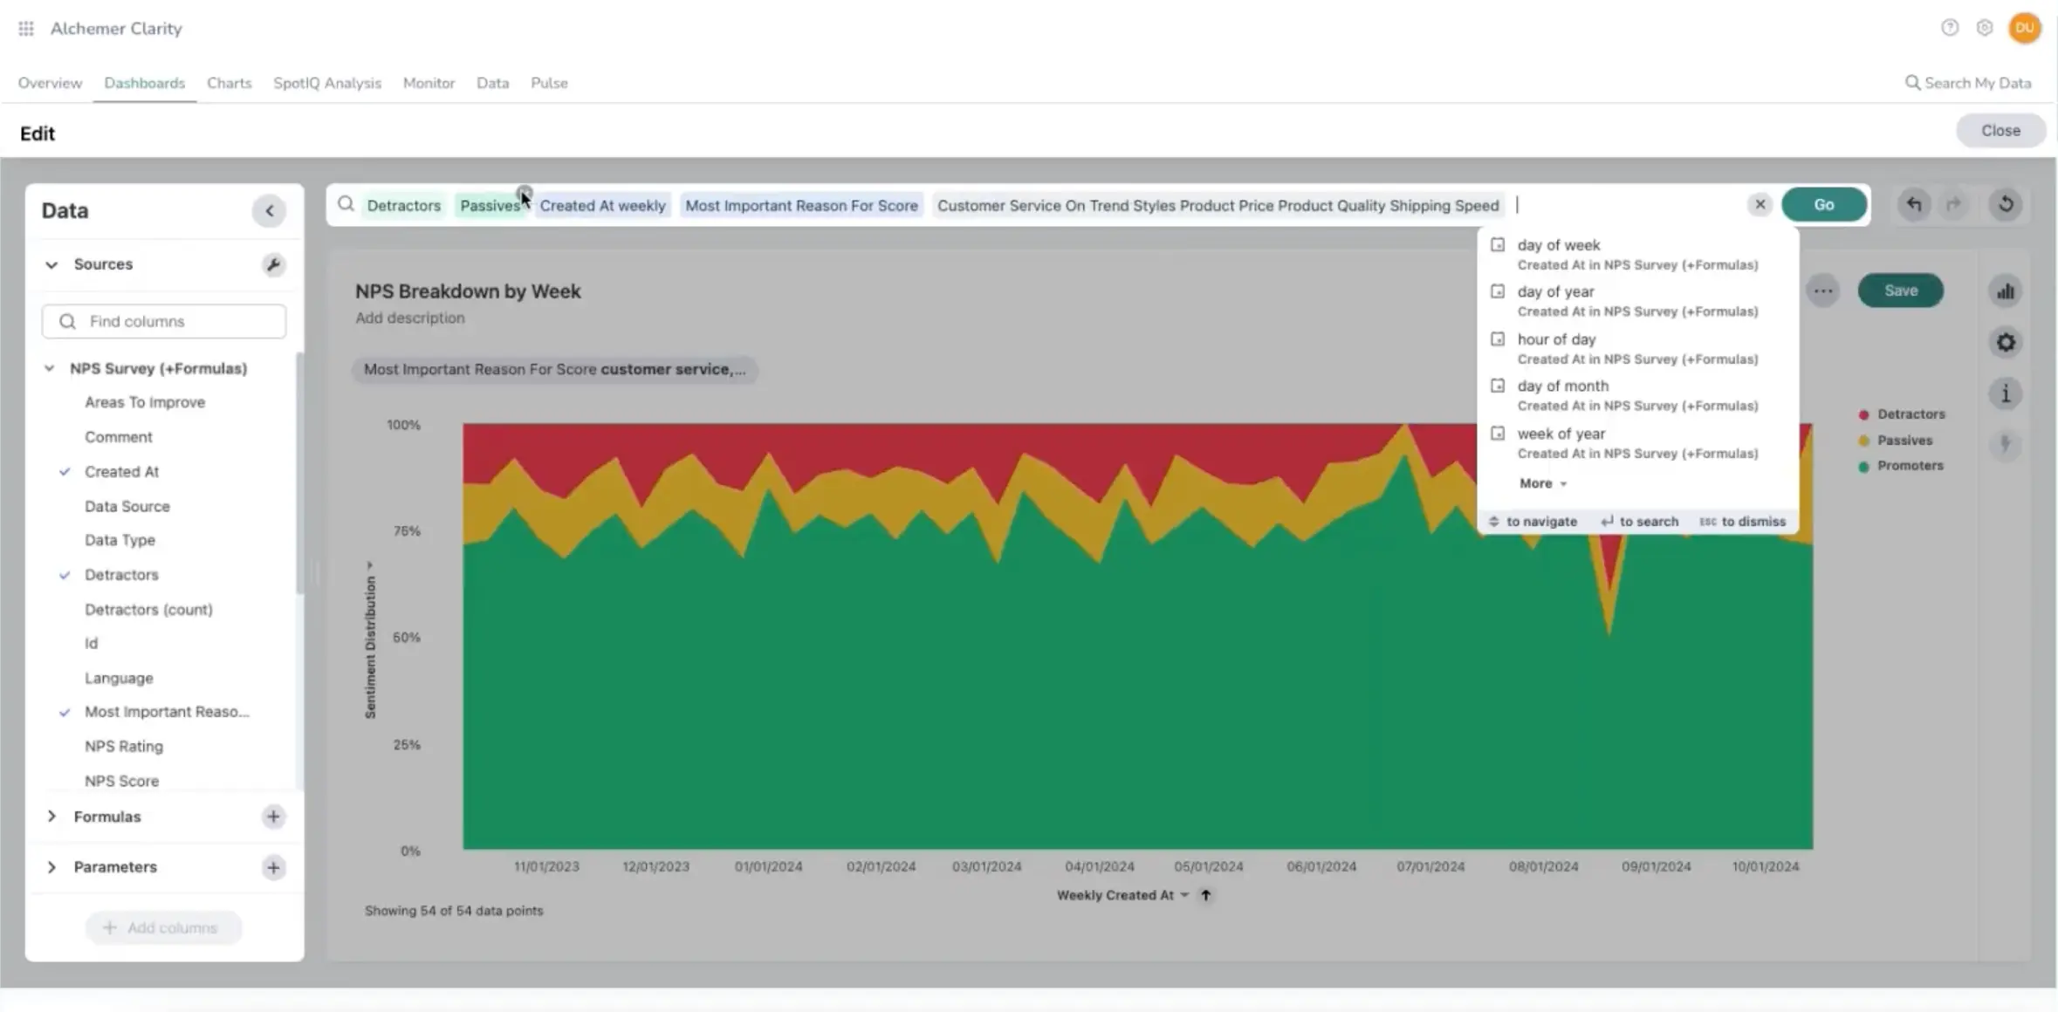Open the Data tab
This screenshot has height=1012, width=2058.
pyautogui.click(x=492, y=83)
